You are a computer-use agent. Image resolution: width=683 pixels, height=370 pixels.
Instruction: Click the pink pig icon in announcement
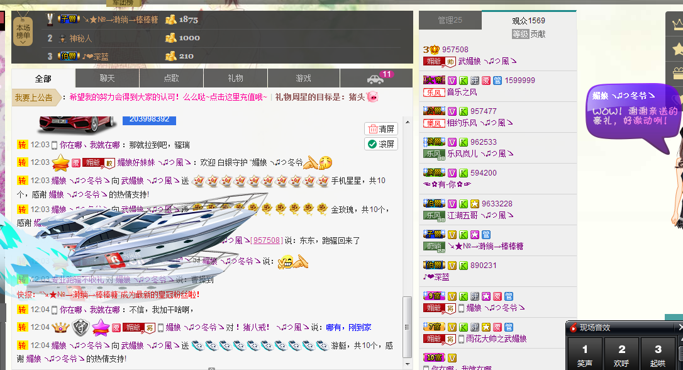click(x=372, y=97)
